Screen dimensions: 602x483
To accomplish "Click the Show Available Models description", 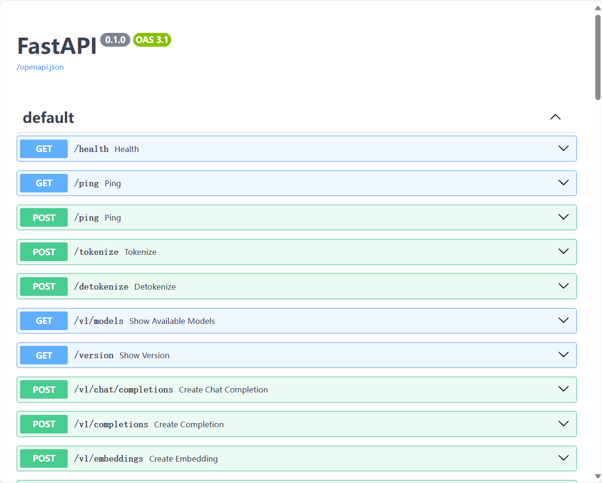I will [x=172, y=321].
